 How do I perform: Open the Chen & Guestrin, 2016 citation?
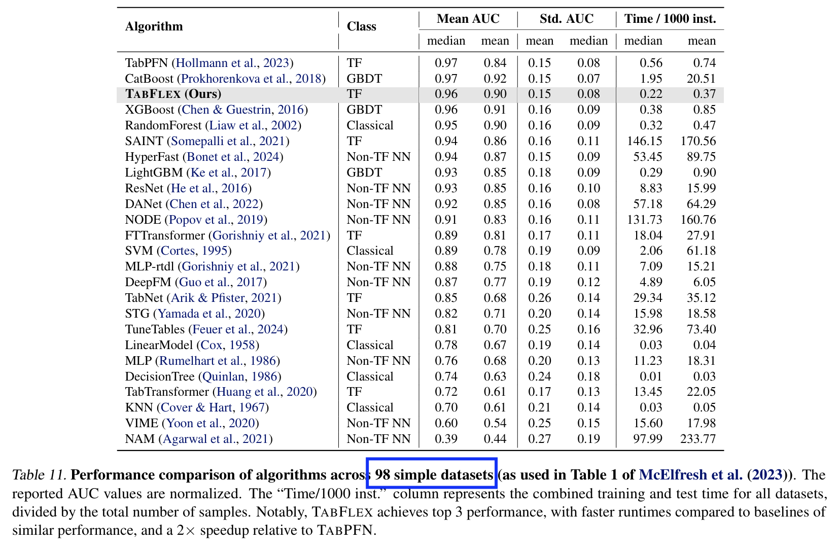click(x=242, y=110)
